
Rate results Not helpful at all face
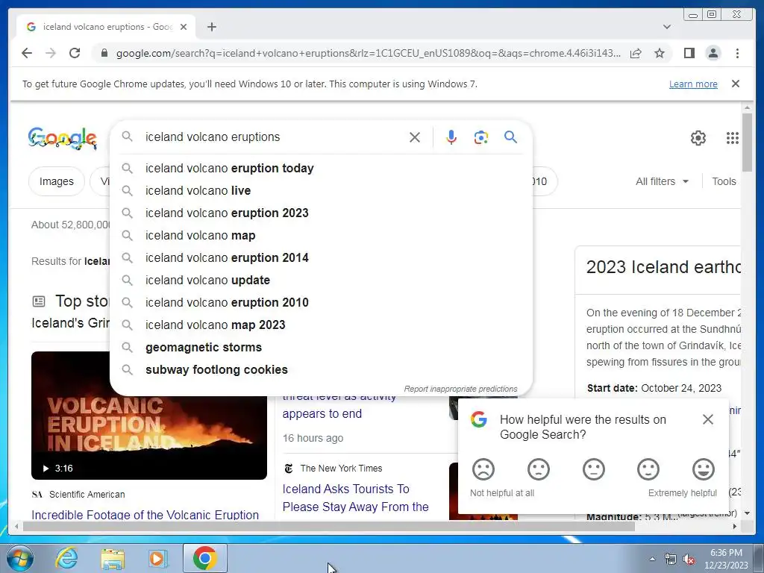483,469
